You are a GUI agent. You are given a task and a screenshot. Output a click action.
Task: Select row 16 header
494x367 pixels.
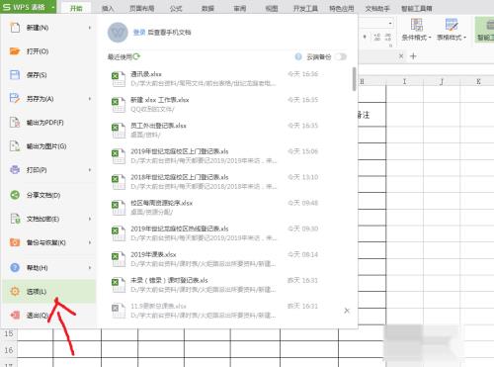click(x=9, y=350)
